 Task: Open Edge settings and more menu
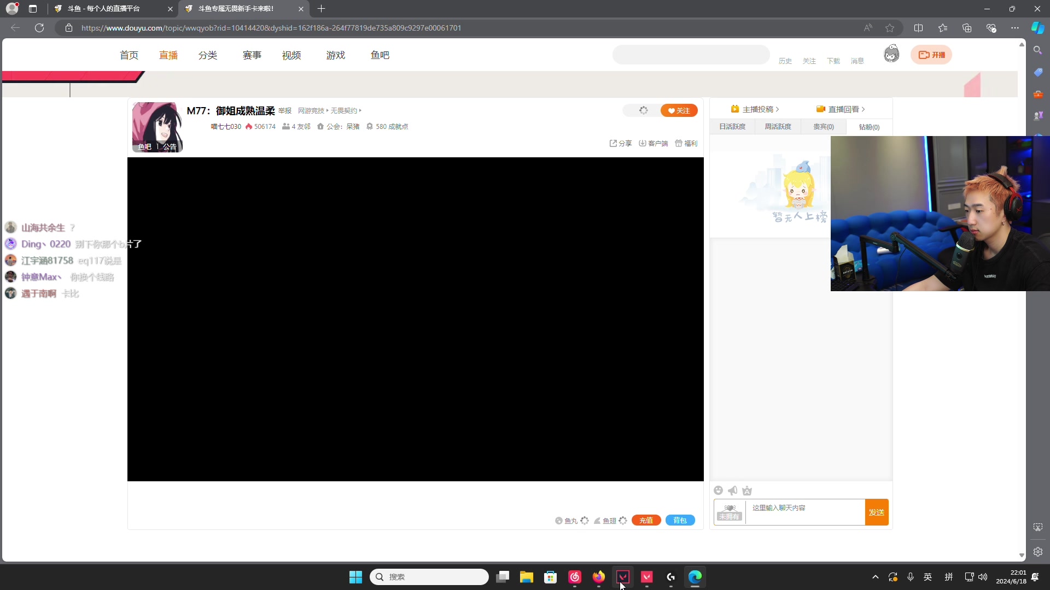point(1015,28)
